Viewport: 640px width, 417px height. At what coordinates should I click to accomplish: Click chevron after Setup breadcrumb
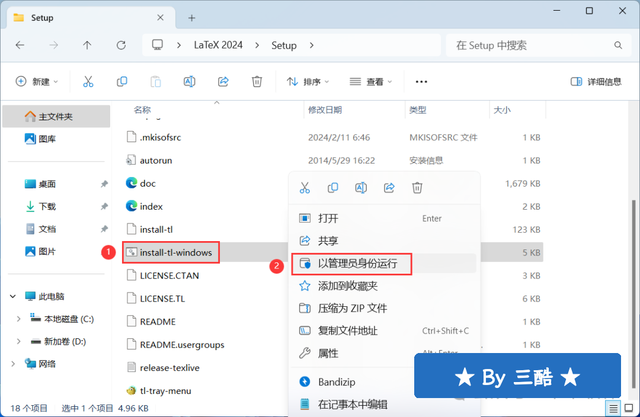[x=312, y=45]
